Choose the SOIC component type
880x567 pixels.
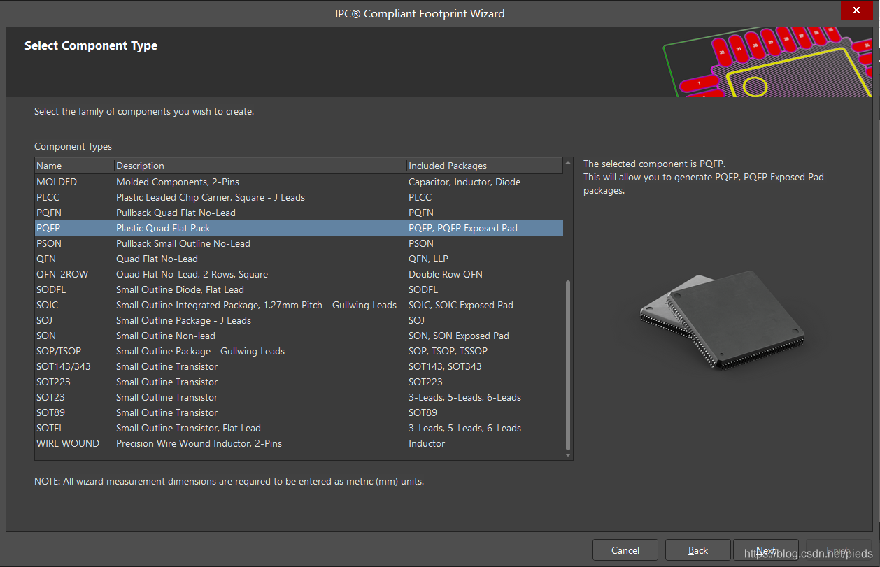(48, 305)
